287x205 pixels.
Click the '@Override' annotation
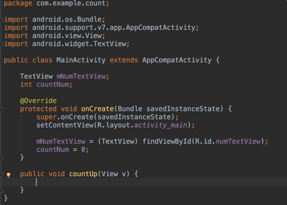tap(38, 101)
